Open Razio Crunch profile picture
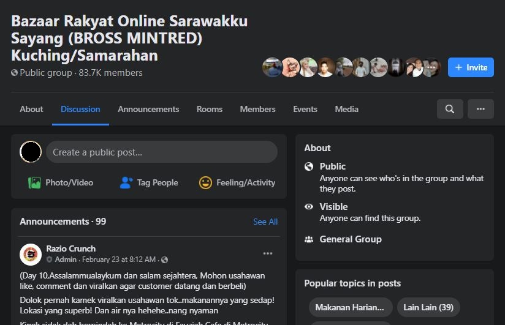 click(x=31, y=254)
